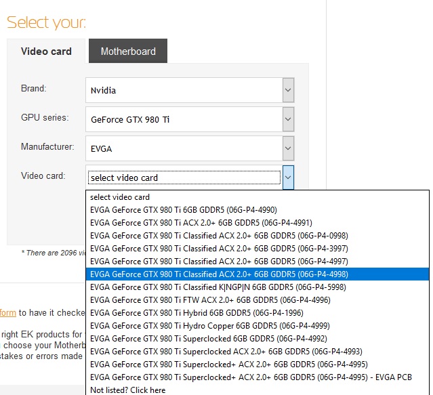Pick Superclocked+ ACX 2.0+ (06G-P4-4995) - EVGA PCB

coord(257,377)
